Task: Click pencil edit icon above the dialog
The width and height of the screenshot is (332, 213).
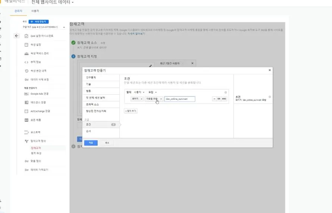Action: [x=150, y=66]
